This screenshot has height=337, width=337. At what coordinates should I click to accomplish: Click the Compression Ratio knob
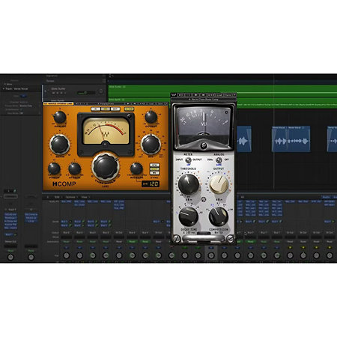point(219,216)
